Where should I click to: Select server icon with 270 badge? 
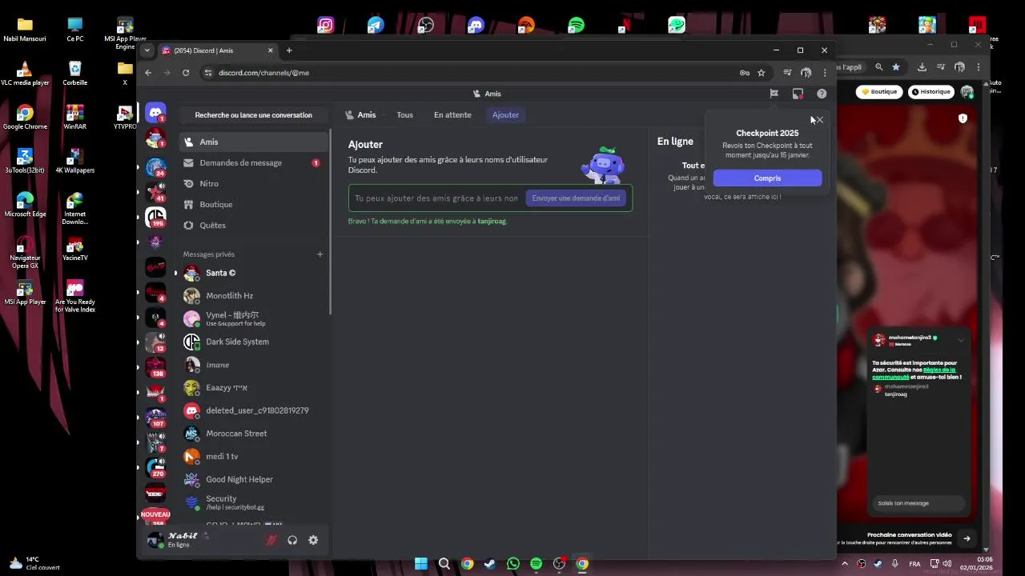point(155,466)
